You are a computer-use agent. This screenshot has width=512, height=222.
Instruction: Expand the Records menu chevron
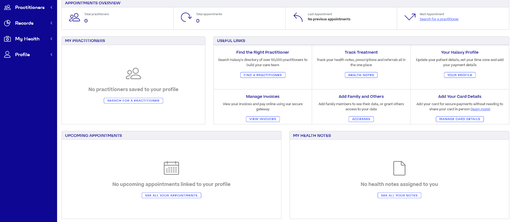pos(51,23)
